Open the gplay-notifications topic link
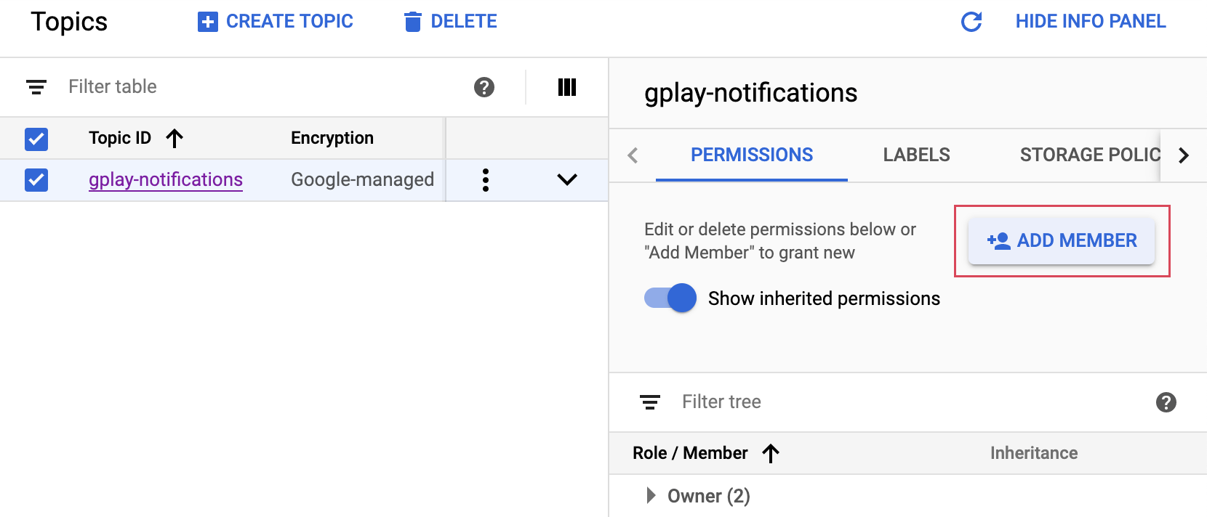Image resolution: width=1207 pixels, height=517 pixels. pos(166,180)
